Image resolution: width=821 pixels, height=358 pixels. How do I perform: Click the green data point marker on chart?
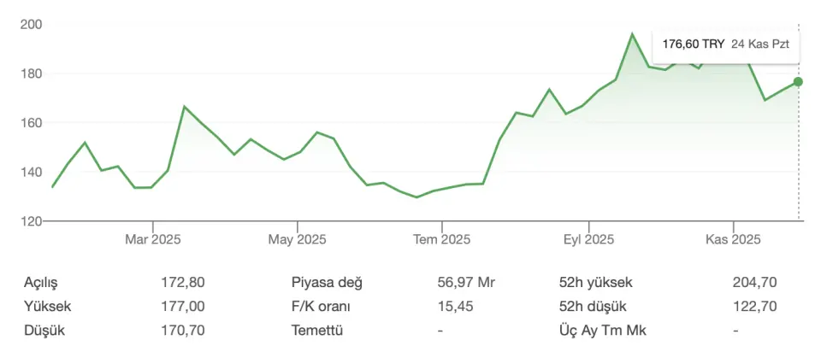(x=798, y=82)
